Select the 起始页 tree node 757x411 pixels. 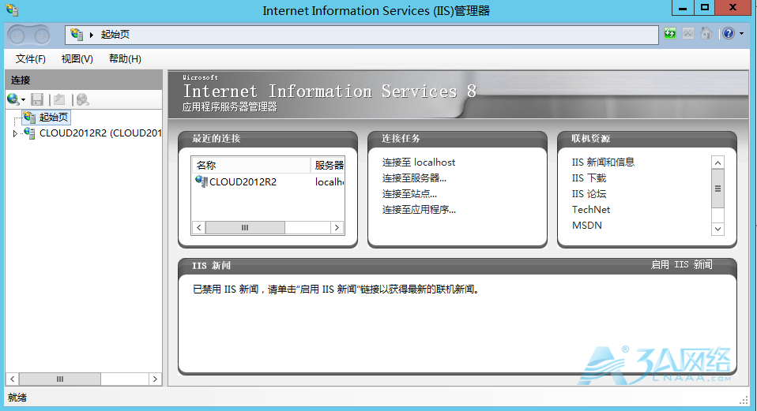point(54,117)
